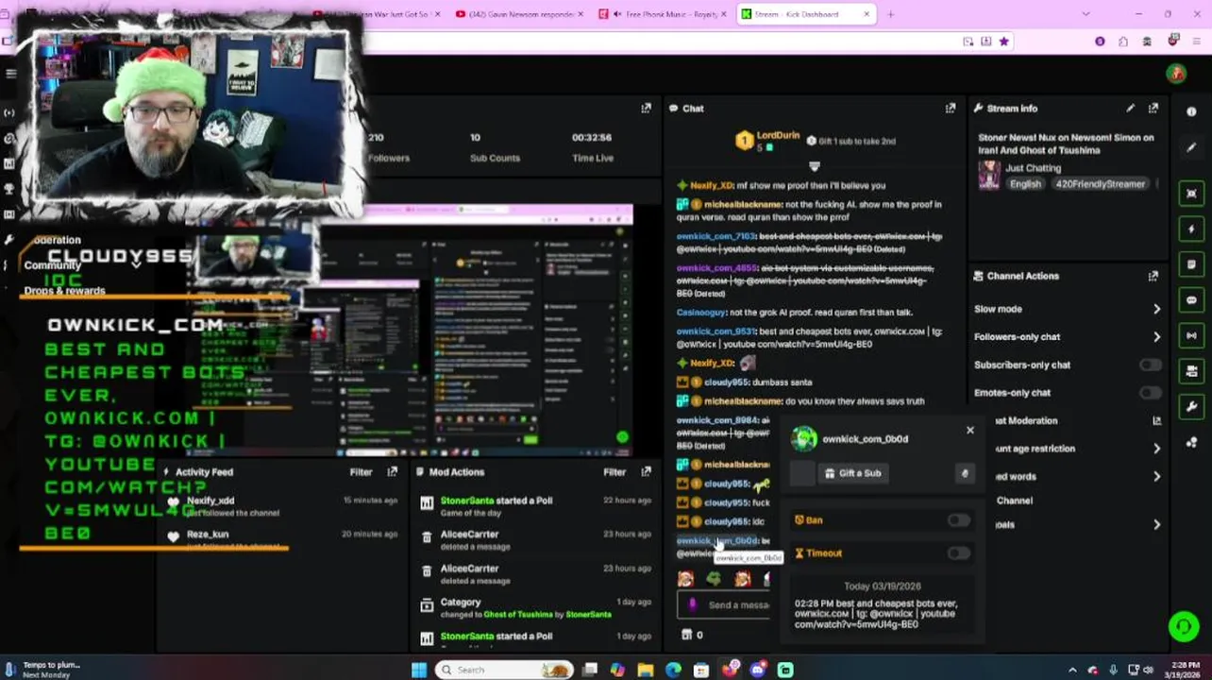Open the chat shop icon below message box
1212x680 pixels.
click(x=686, y=635)
